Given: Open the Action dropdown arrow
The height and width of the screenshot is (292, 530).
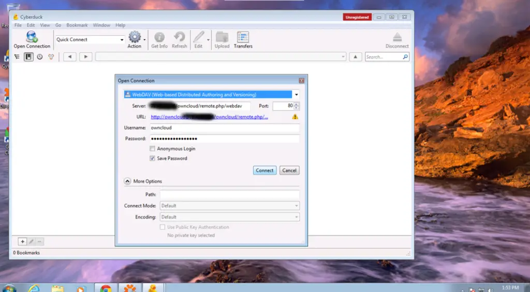Looking at the screenshot, I should (x=145, y=40).
